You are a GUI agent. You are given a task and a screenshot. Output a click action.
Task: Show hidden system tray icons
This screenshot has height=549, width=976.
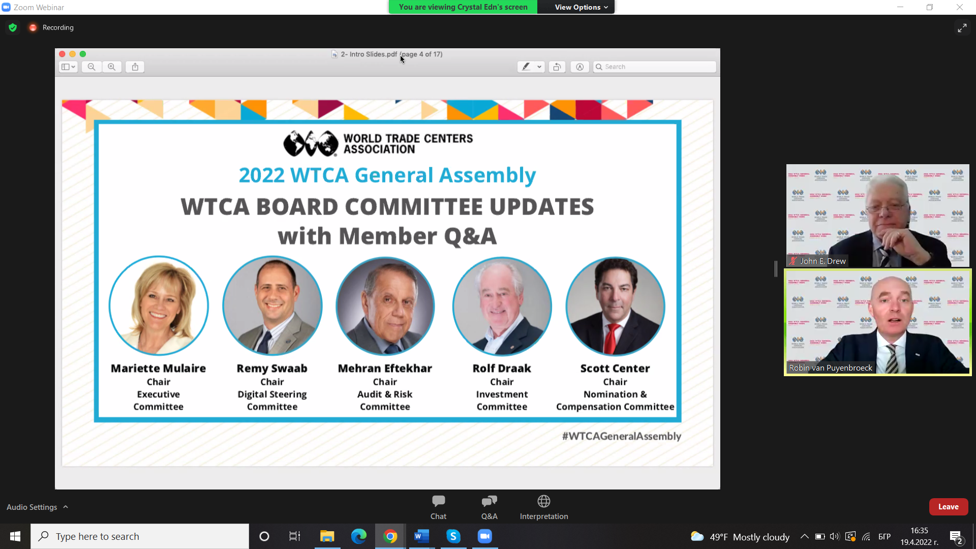(x=804, y=536)
